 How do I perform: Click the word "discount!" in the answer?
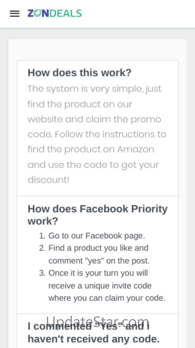click(x=48, y=180)
